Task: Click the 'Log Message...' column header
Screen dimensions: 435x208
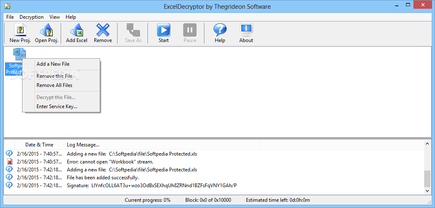Action: tap(162, 145)
